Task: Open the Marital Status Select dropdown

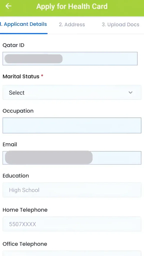Action: pyautogui.click(x=72, y=92)
